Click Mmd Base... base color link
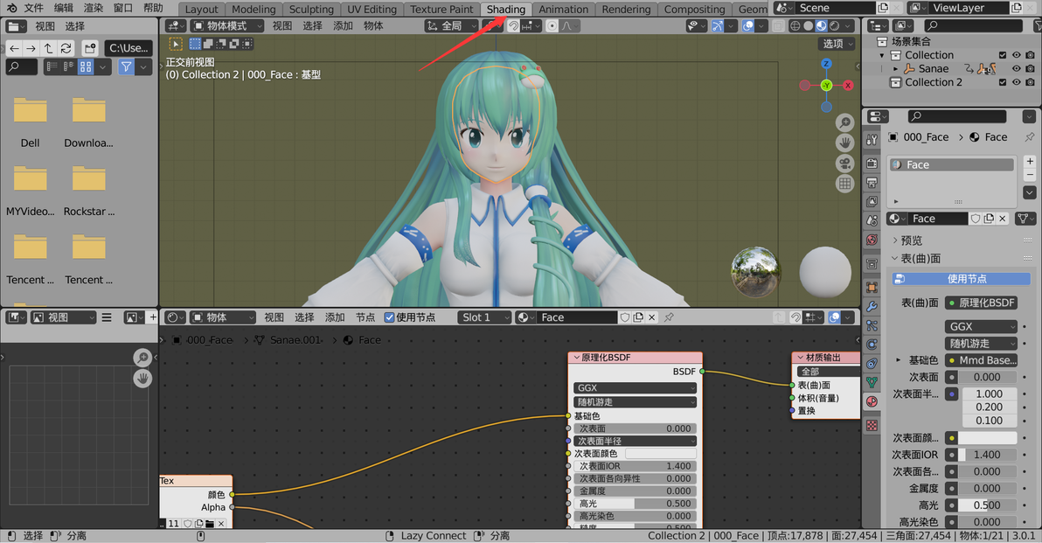Viewport: 1042px width, 543px height. coord(981,360)
